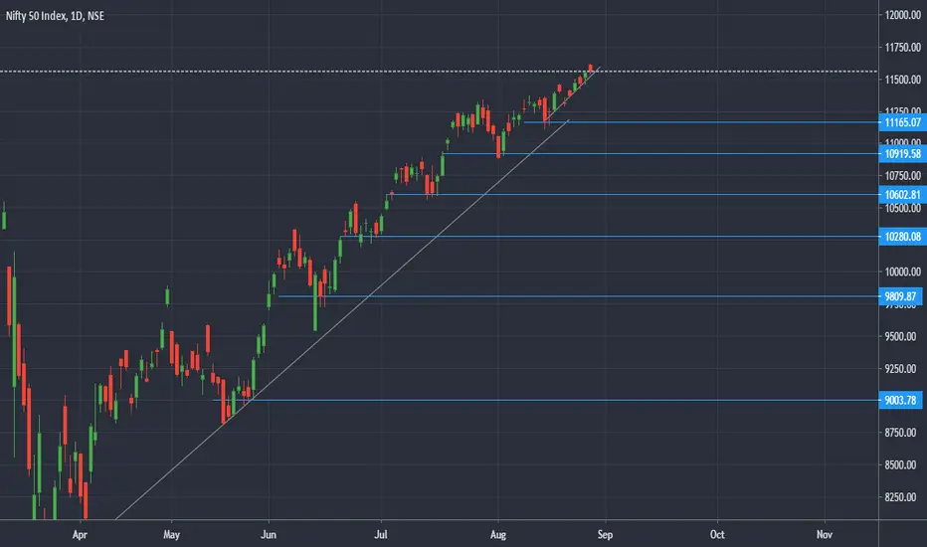Select the 10919.58 price level label
This screenshot has width=927, height=547.
click(x=902, y=154)
